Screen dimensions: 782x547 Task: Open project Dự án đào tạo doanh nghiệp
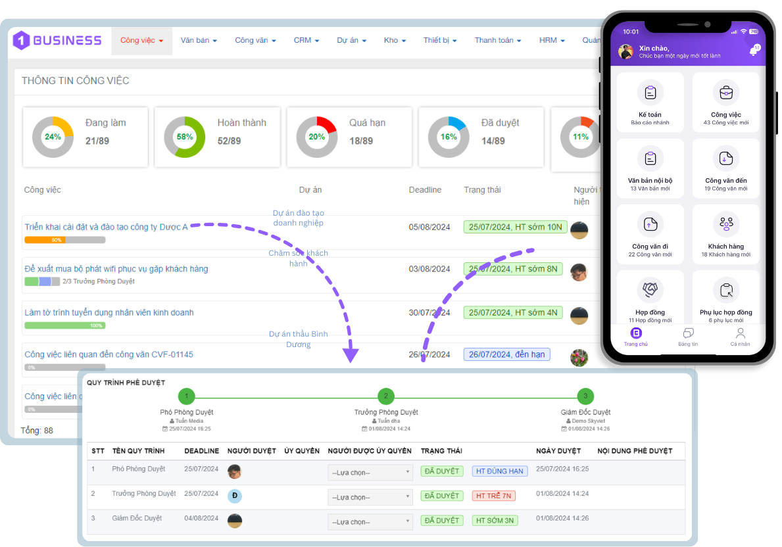coord(298,218)
